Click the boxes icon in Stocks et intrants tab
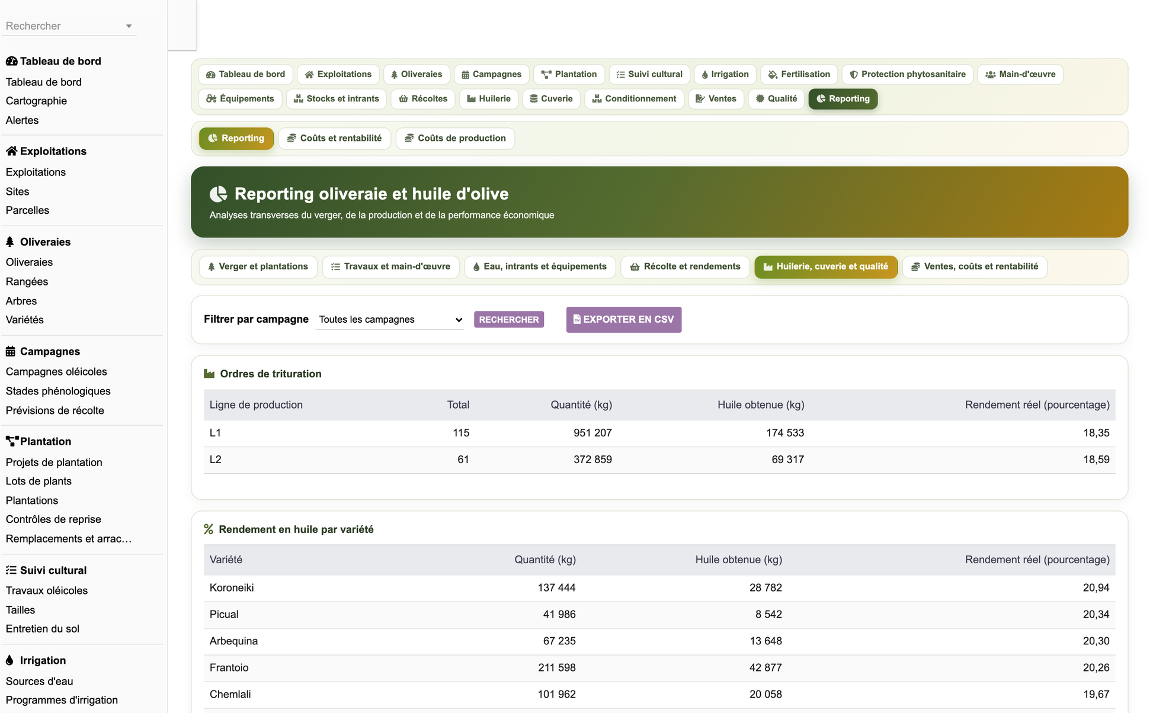The height and width of the screenshot is (713, 1153). coord(299,99)
